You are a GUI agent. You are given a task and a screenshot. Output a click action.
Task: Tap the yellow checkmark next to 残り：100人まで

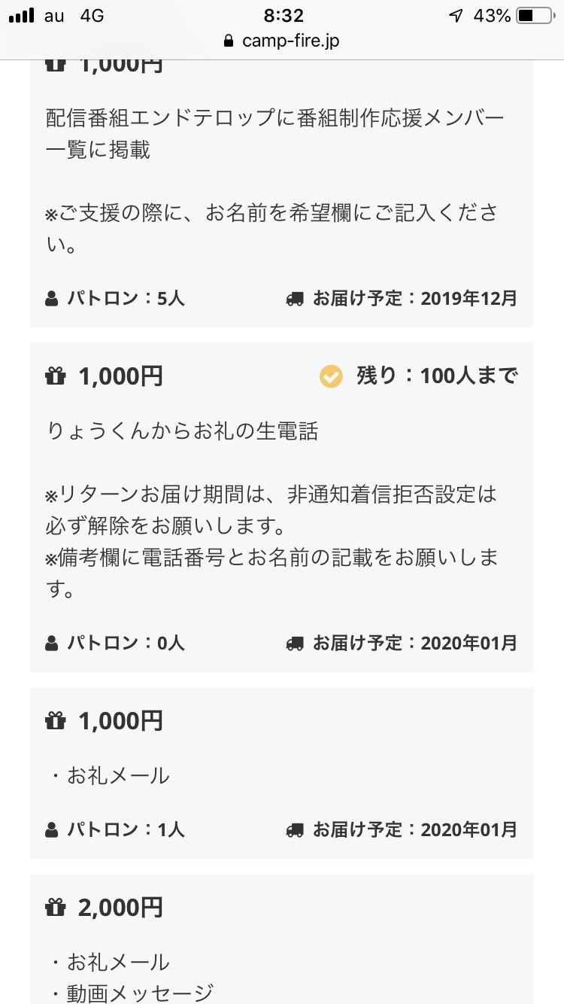coord(331,376)
